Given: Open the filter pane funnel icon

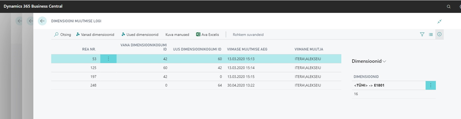Looking at the screenshot, I should click(x=422, y=34).
